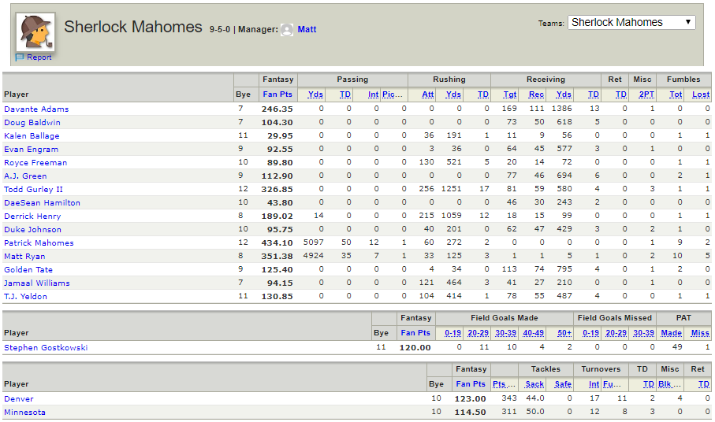Screen dimensions: 715x422
Task: Sort by Field Goals Missed 30-39
Action: [x=644, y=333]
